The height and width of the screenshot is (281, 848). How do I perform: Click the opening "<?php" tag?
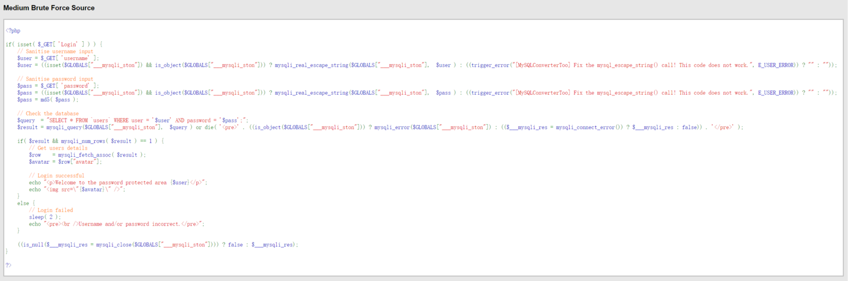(13, 31)
